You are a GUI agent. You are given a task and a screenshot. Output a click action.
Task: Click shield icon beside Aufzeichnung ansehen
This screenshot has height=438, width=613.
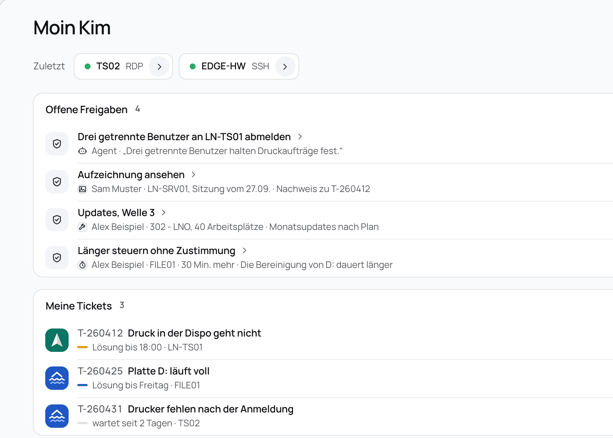click(x=57, y=182)
